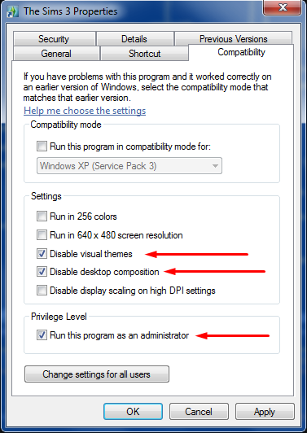
Task: Close the Sims 3 Properties dialog
Action: [282, 7]
